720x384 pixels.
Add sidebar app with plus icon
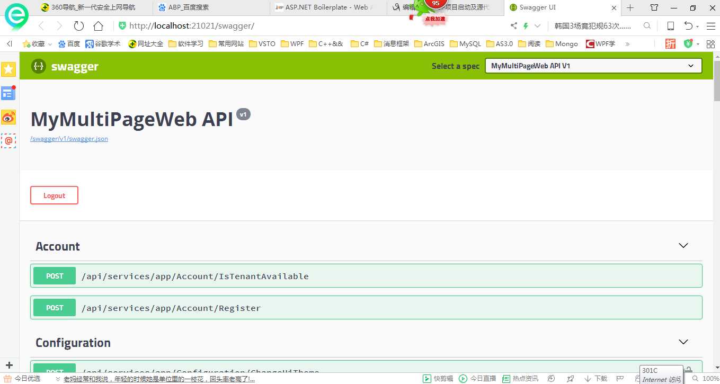[9, 365]
